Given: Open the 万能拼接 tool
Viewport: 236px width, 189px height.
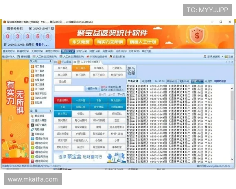Looking at the screenshot, I should click(x=38, y=130).
